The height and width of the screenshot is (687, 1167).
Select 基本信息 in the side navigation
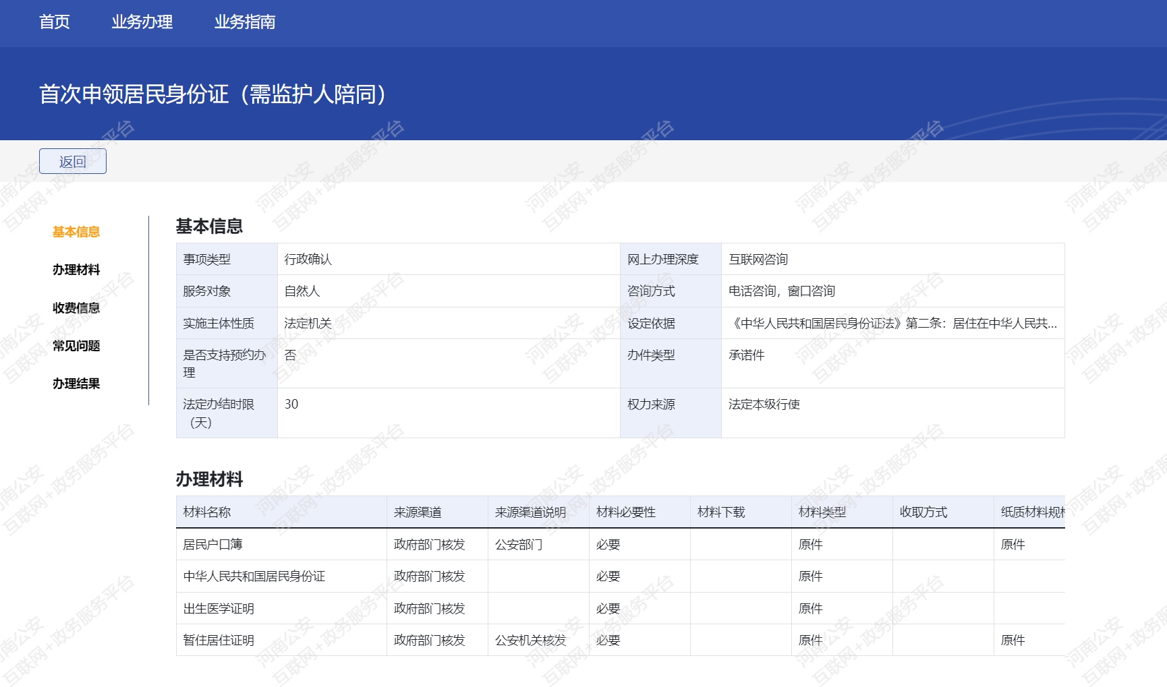click(76, 232)
